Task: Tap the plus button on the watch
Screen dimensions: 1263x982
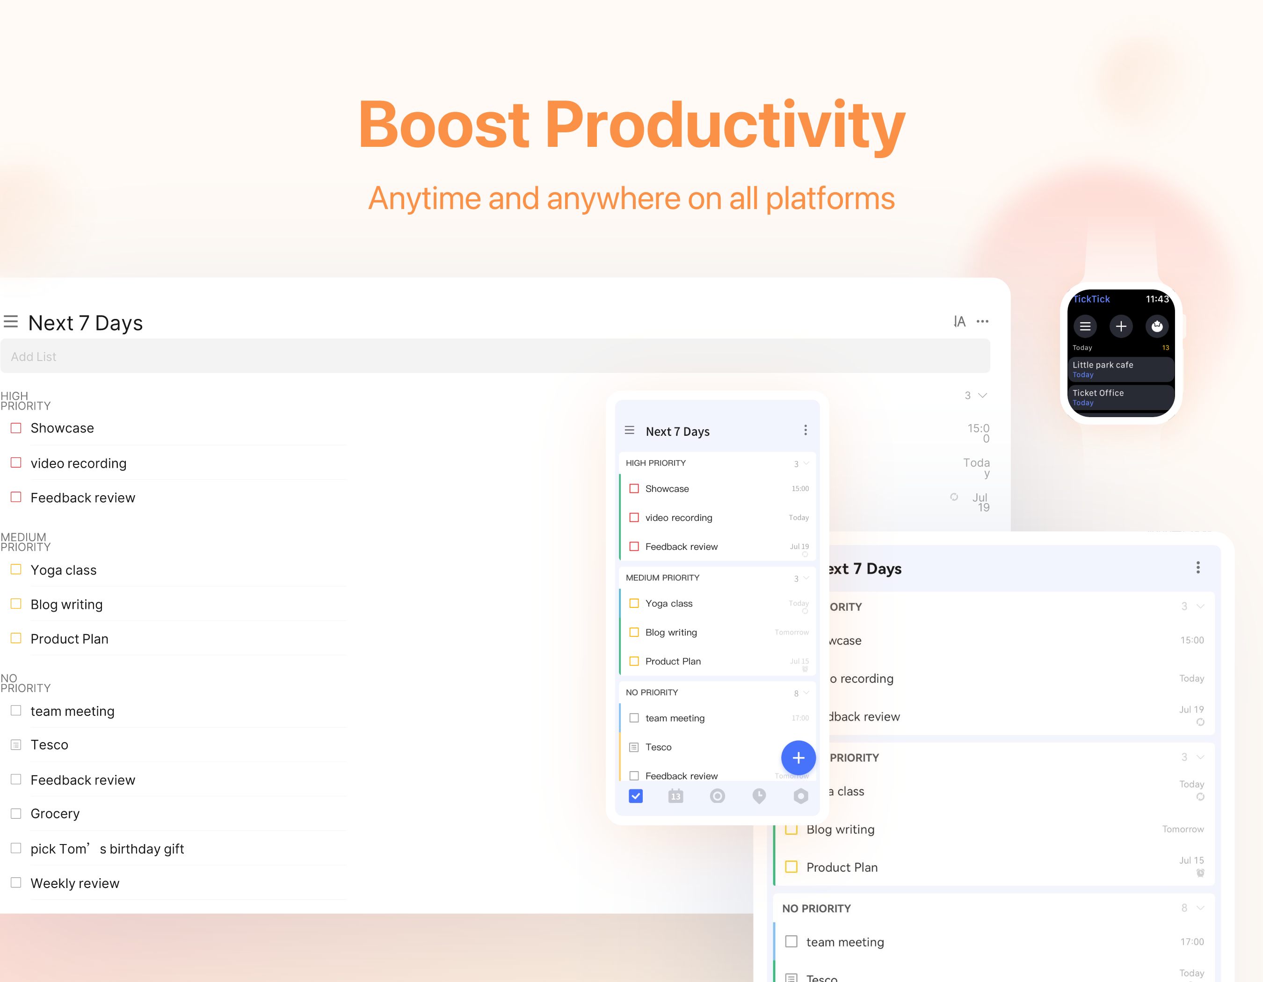Action: 1121,326
